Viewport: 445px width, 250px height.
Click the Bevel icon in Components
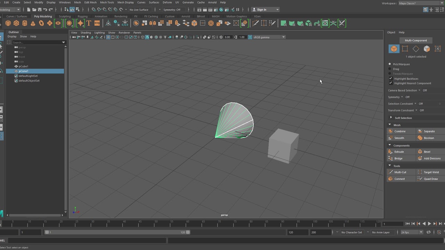tap(420, 152)
